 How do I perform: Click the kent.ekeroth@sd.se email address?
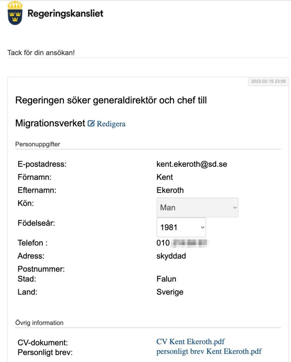pyautogui.click(x=192, y=164)
